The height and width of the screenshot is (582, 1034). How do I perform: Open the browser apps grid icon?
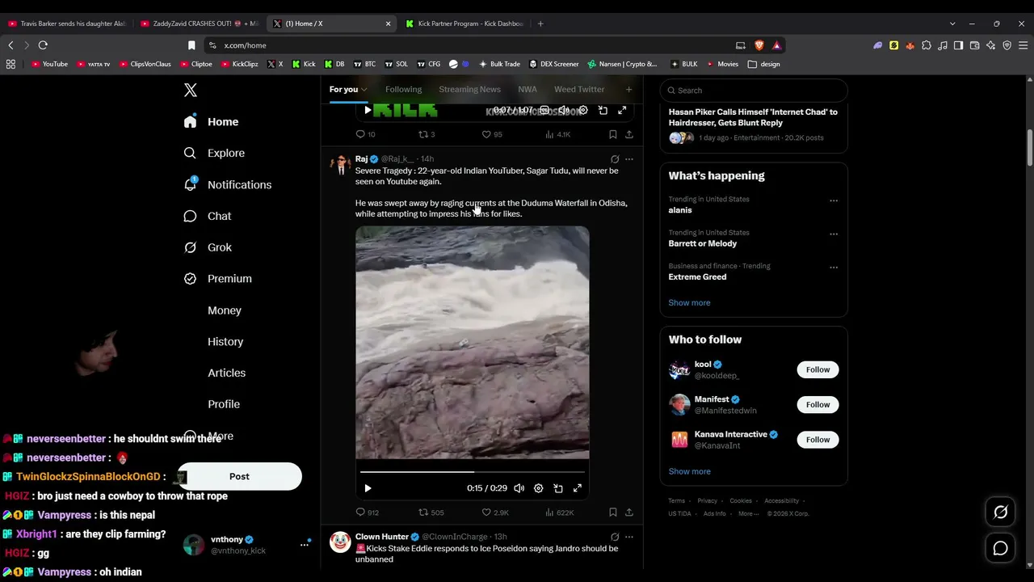(11, 64)
